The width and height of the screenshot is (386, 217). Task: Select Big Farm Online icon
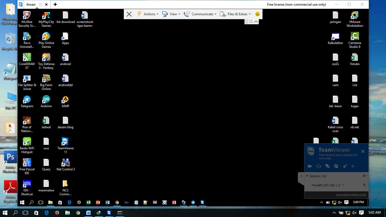46,83
